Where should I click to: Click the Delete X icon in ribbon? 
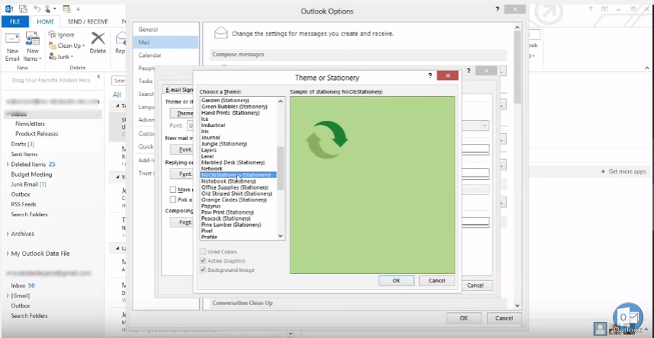pos(98,39)
